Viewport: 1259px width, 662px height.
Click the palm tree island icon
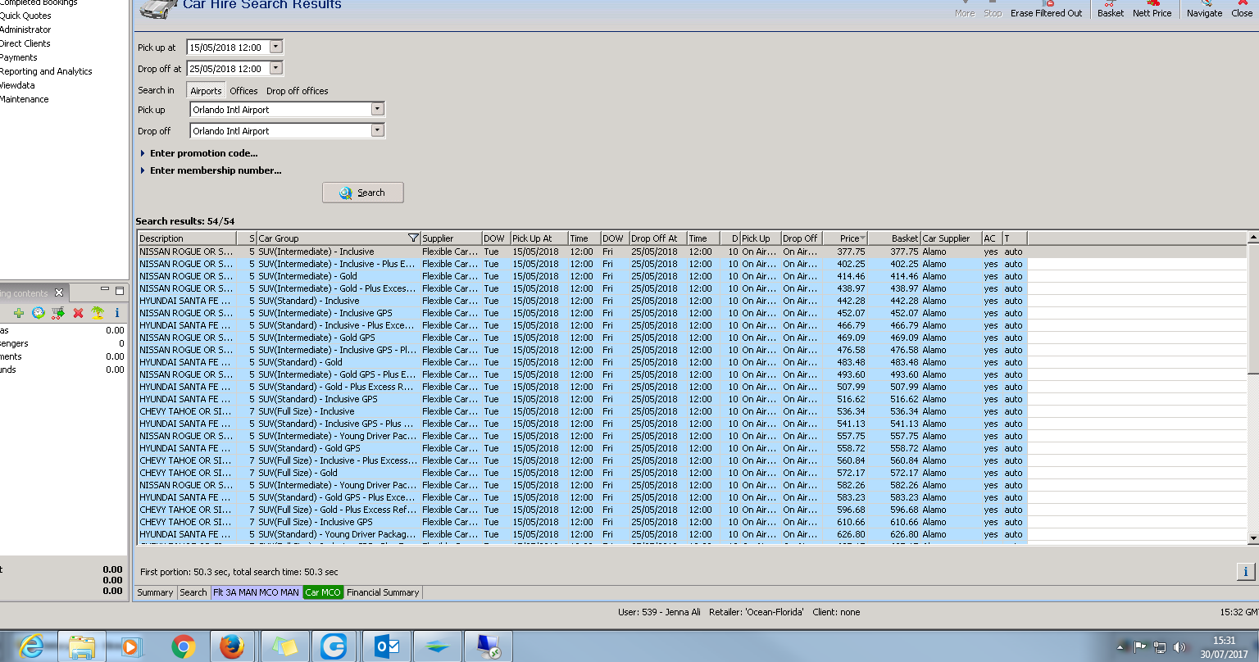(x=98, y=313)
